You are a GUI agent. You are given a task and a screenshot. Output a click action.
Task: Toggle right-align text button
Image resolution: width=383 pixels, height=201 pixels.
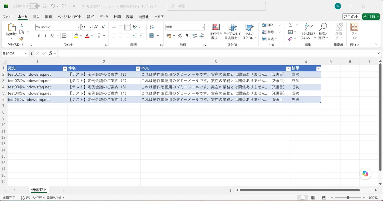[128, 36]
